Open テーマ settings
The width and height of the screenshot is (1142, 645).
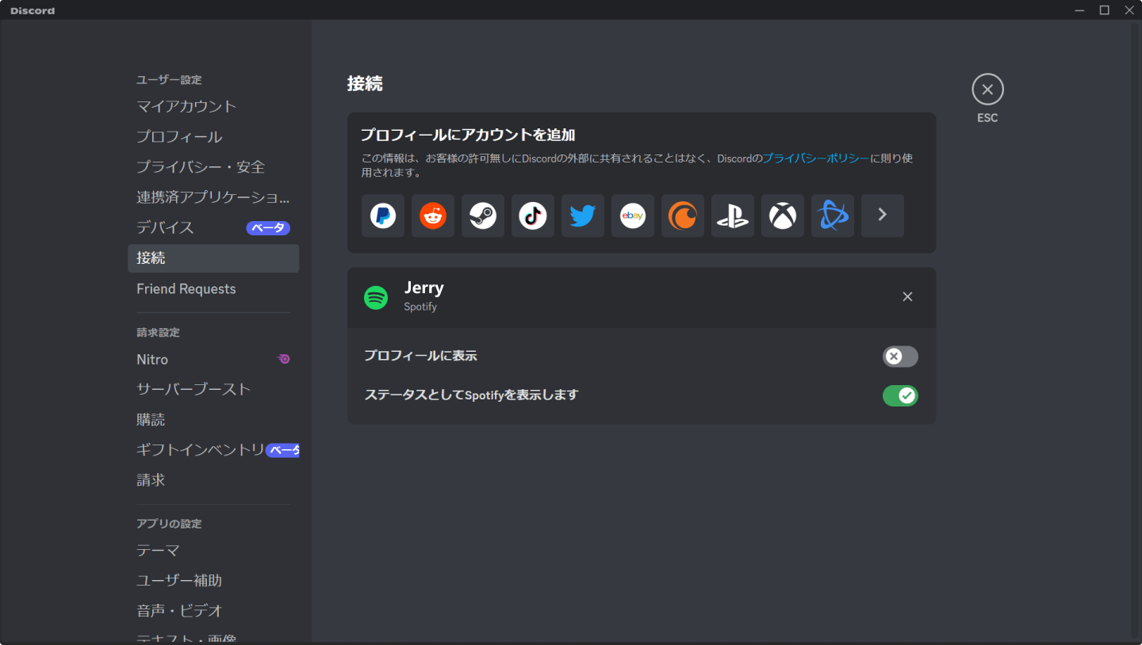(x=213, y=550)
